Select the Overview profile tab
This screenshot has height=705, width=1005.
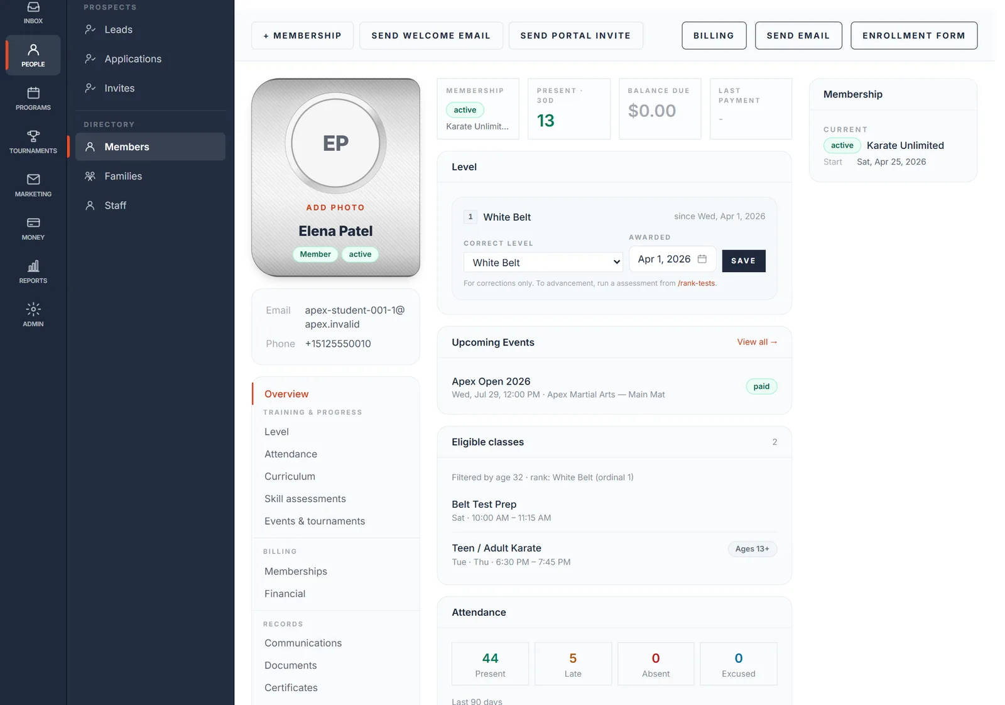coord(336,394)
